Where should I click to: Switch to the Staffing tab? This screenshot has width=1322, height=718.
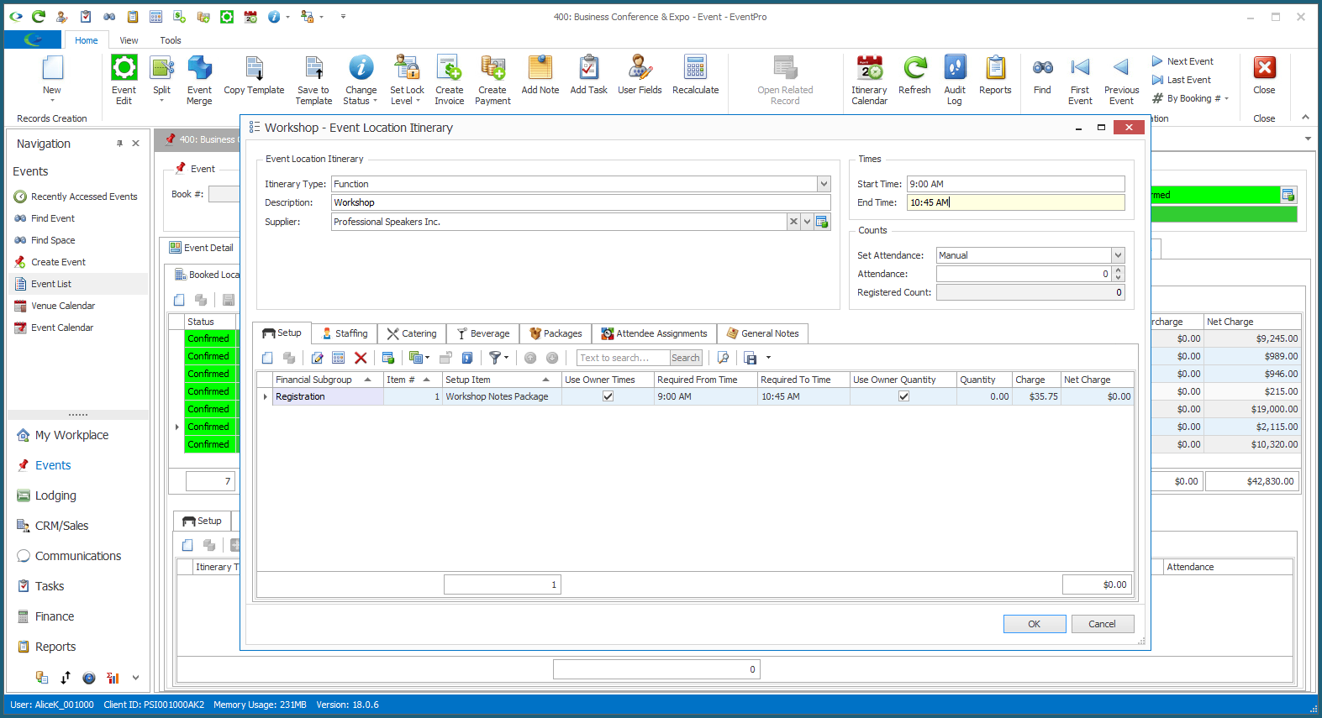345,333
